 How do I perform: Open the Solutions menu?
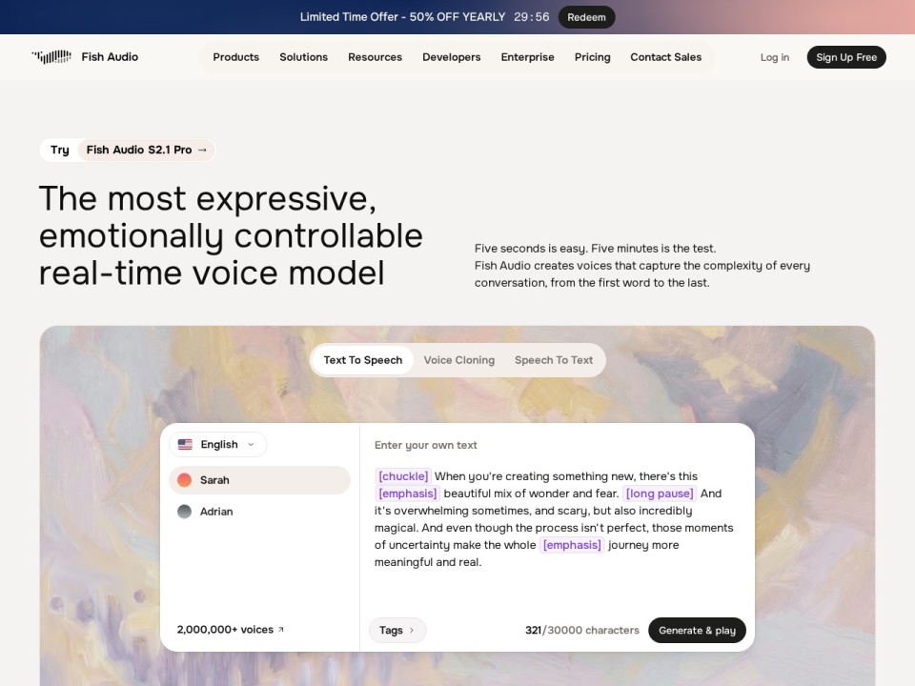point(303,57)
